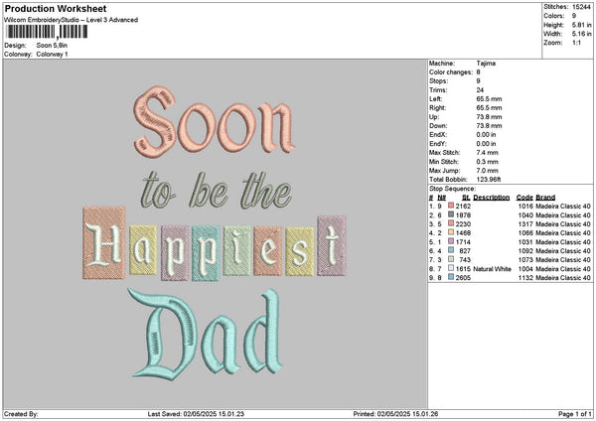Image resolution: width=596 pixels, height=421 pixels.
Task: Click the Production Worksheet title
Action: click(48, 8)
